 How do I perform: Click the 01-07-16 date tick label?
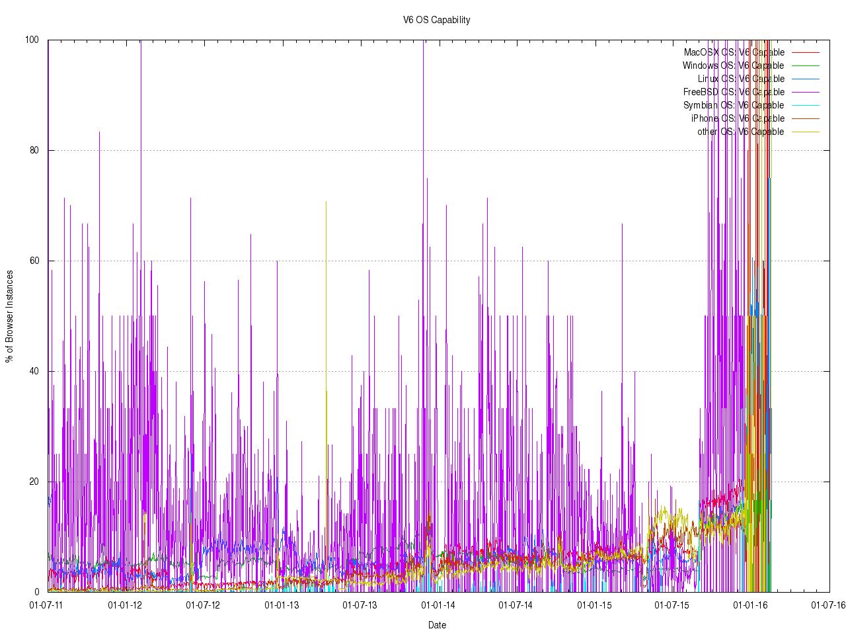(x=829, y=605)
